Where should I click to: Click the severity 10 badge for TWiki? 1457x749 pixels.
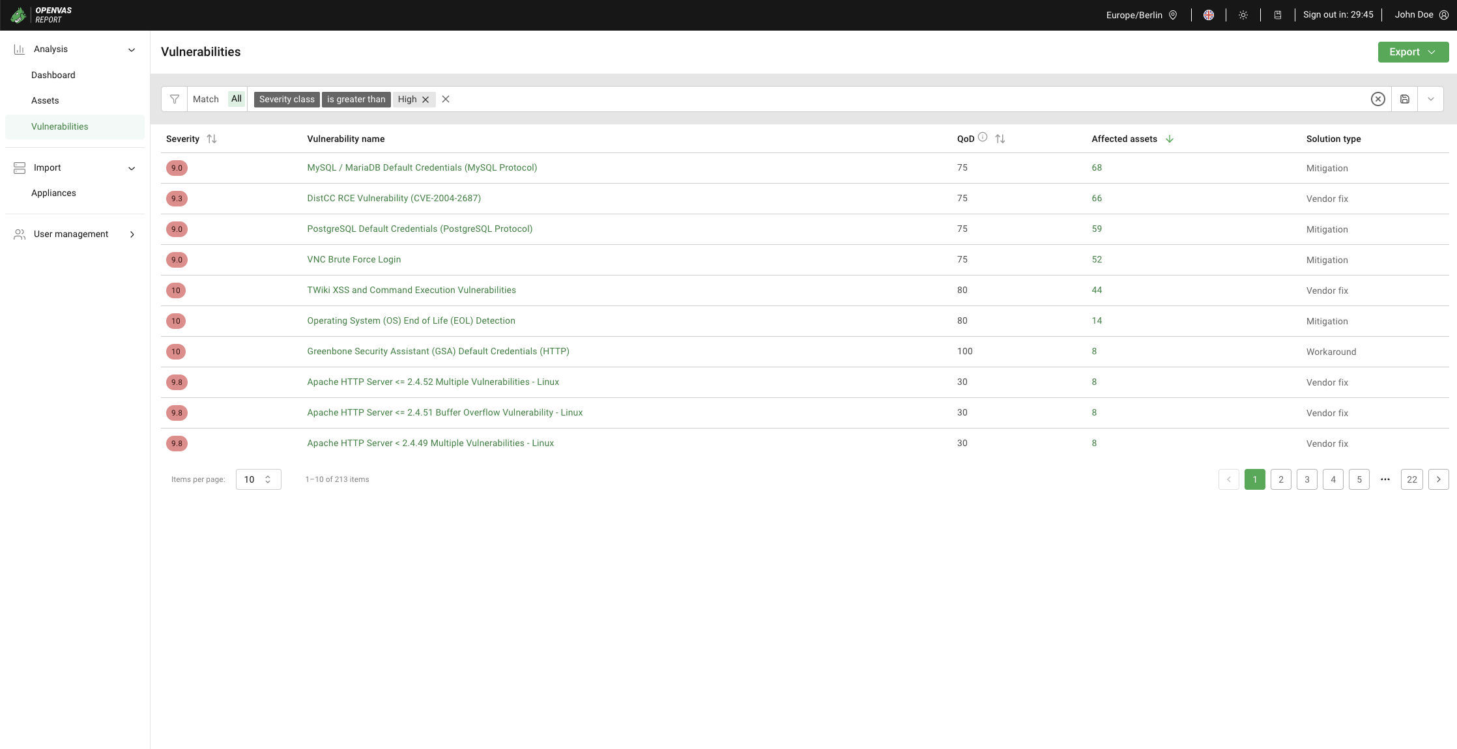click(x=176, y=290)
